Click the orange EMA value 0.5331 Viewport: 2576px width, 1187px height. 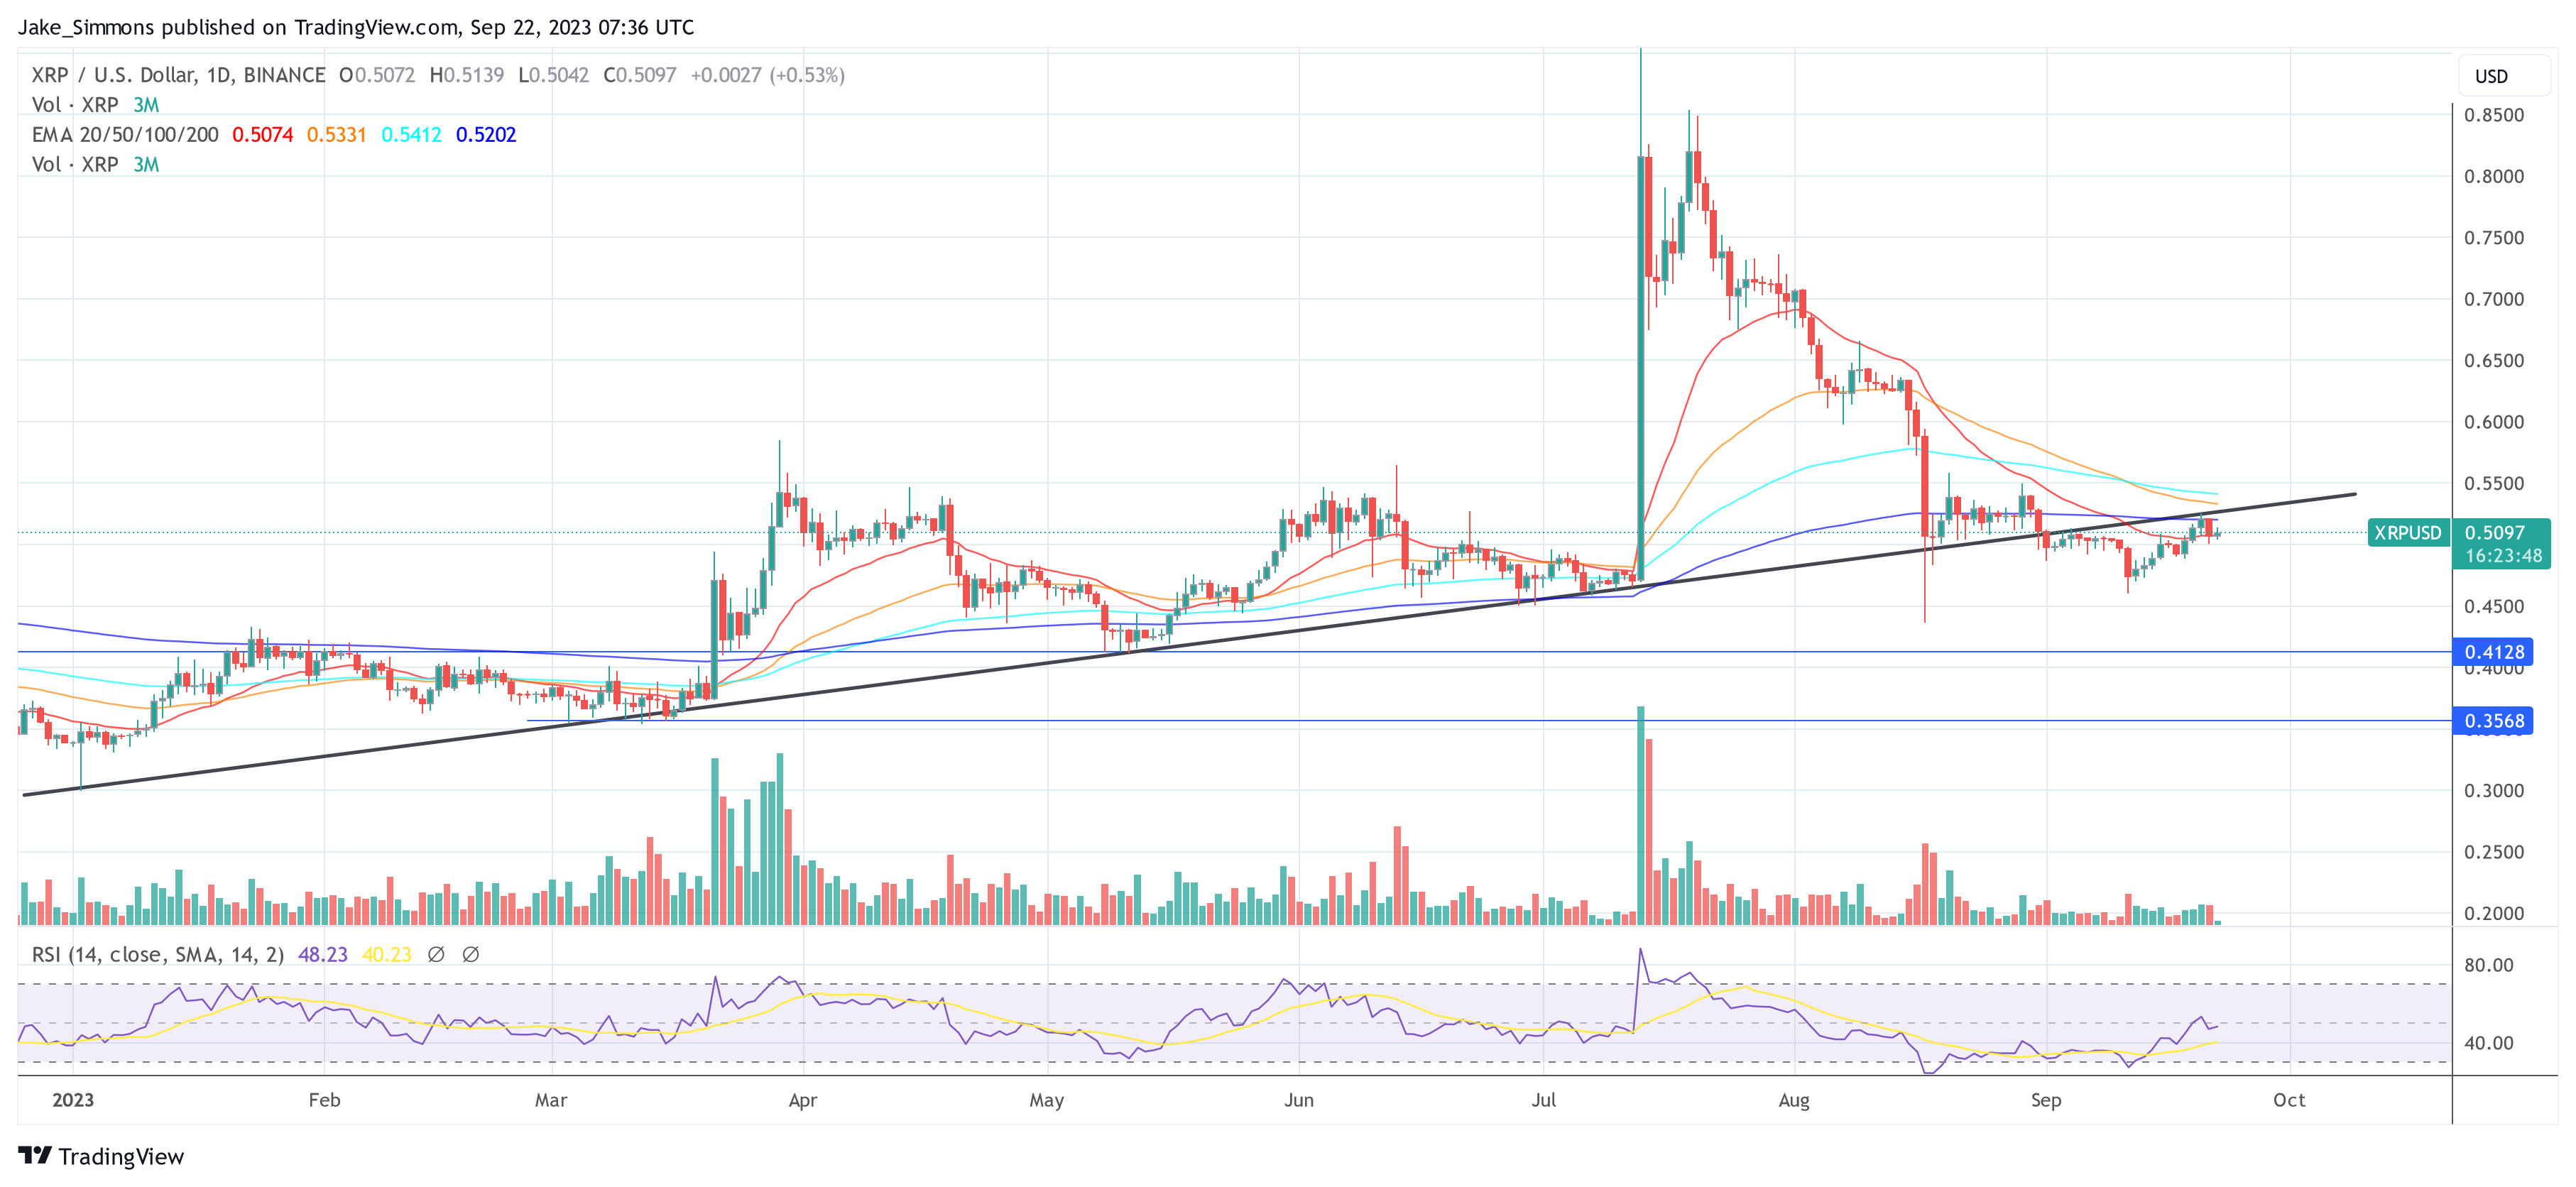[336, 135]
